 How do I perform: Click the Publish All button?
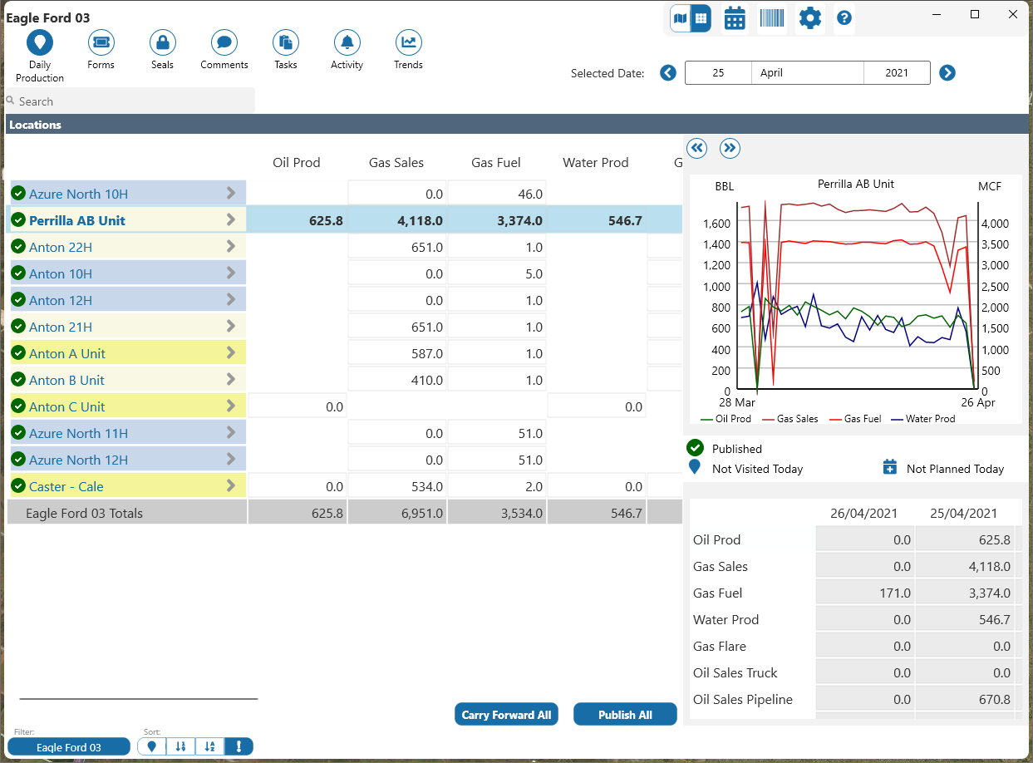coord(625,715)
